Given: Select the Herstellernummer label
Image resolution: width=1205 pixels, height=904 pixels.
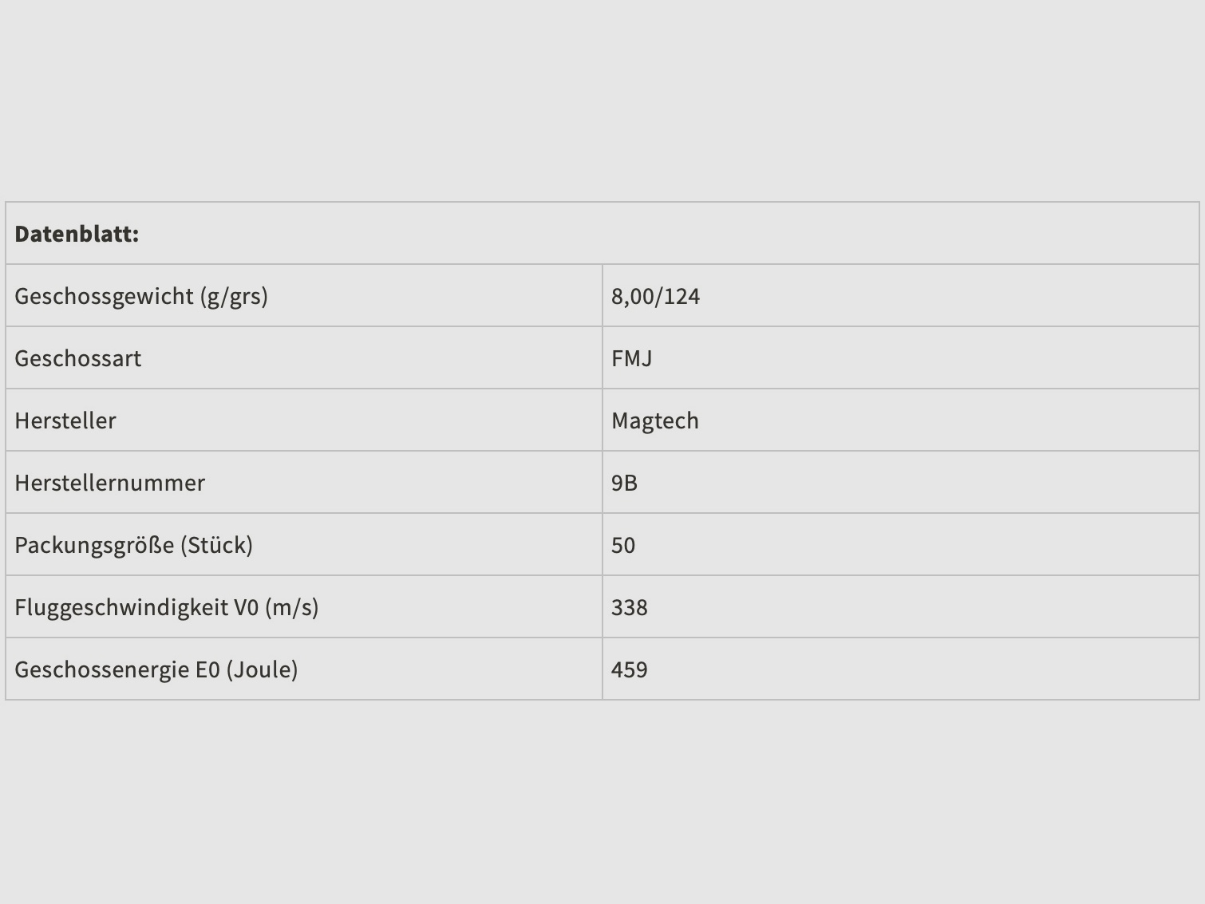Looking at the screenshot, I should coord(109,483).
